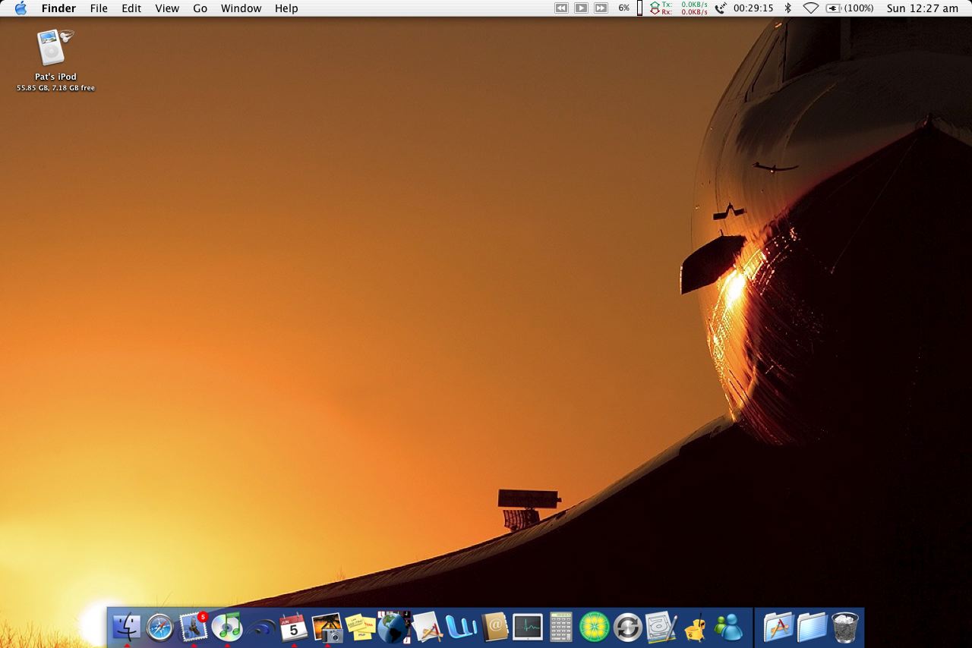Open Mail with unread badge in dock
This screenshot has width=972, height=648.
click(x=194, y=627)
